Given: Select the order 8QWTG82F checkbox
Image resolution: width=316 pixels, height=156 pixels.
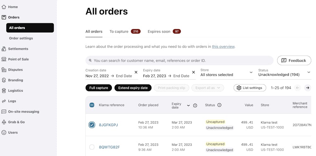Looking at the screenshot, I should [x=92, y=147].
